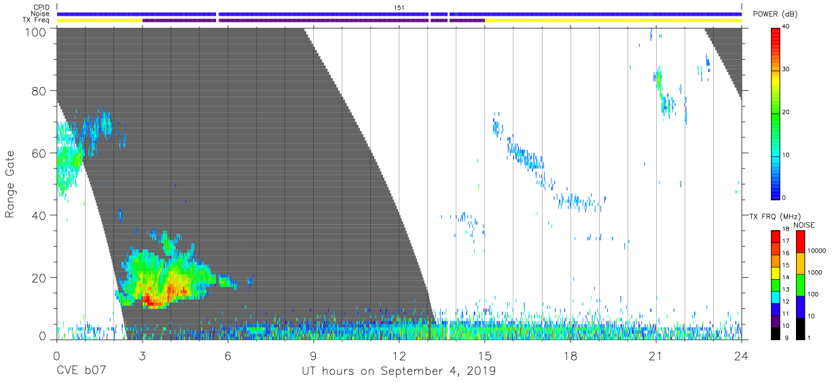
Task: Click the y-axis tick label '80'
Action: pos(38,91)
